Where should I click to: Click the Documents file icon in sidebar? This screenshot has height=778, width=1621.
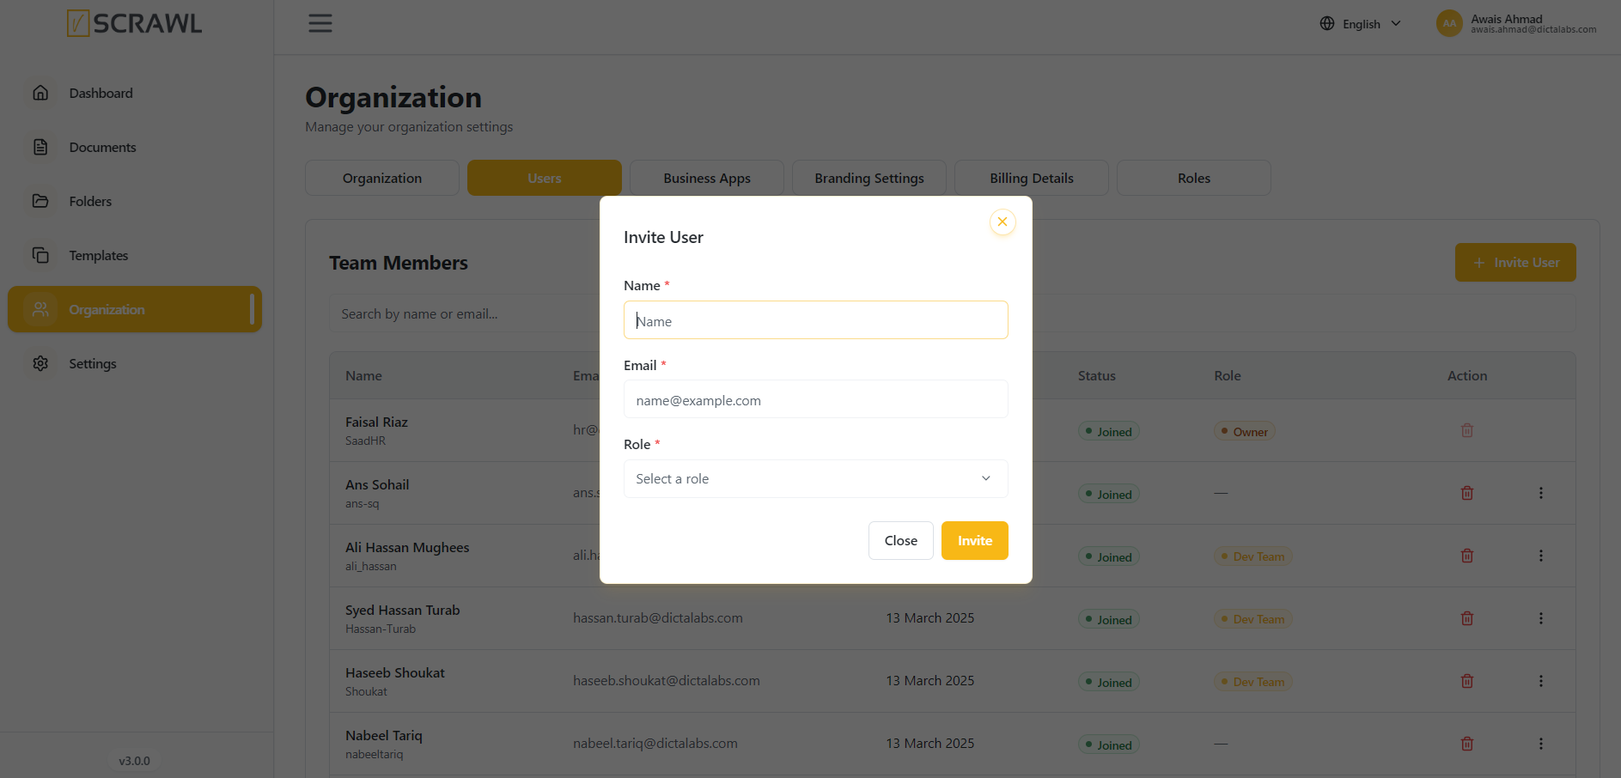[x=40, y=147]
